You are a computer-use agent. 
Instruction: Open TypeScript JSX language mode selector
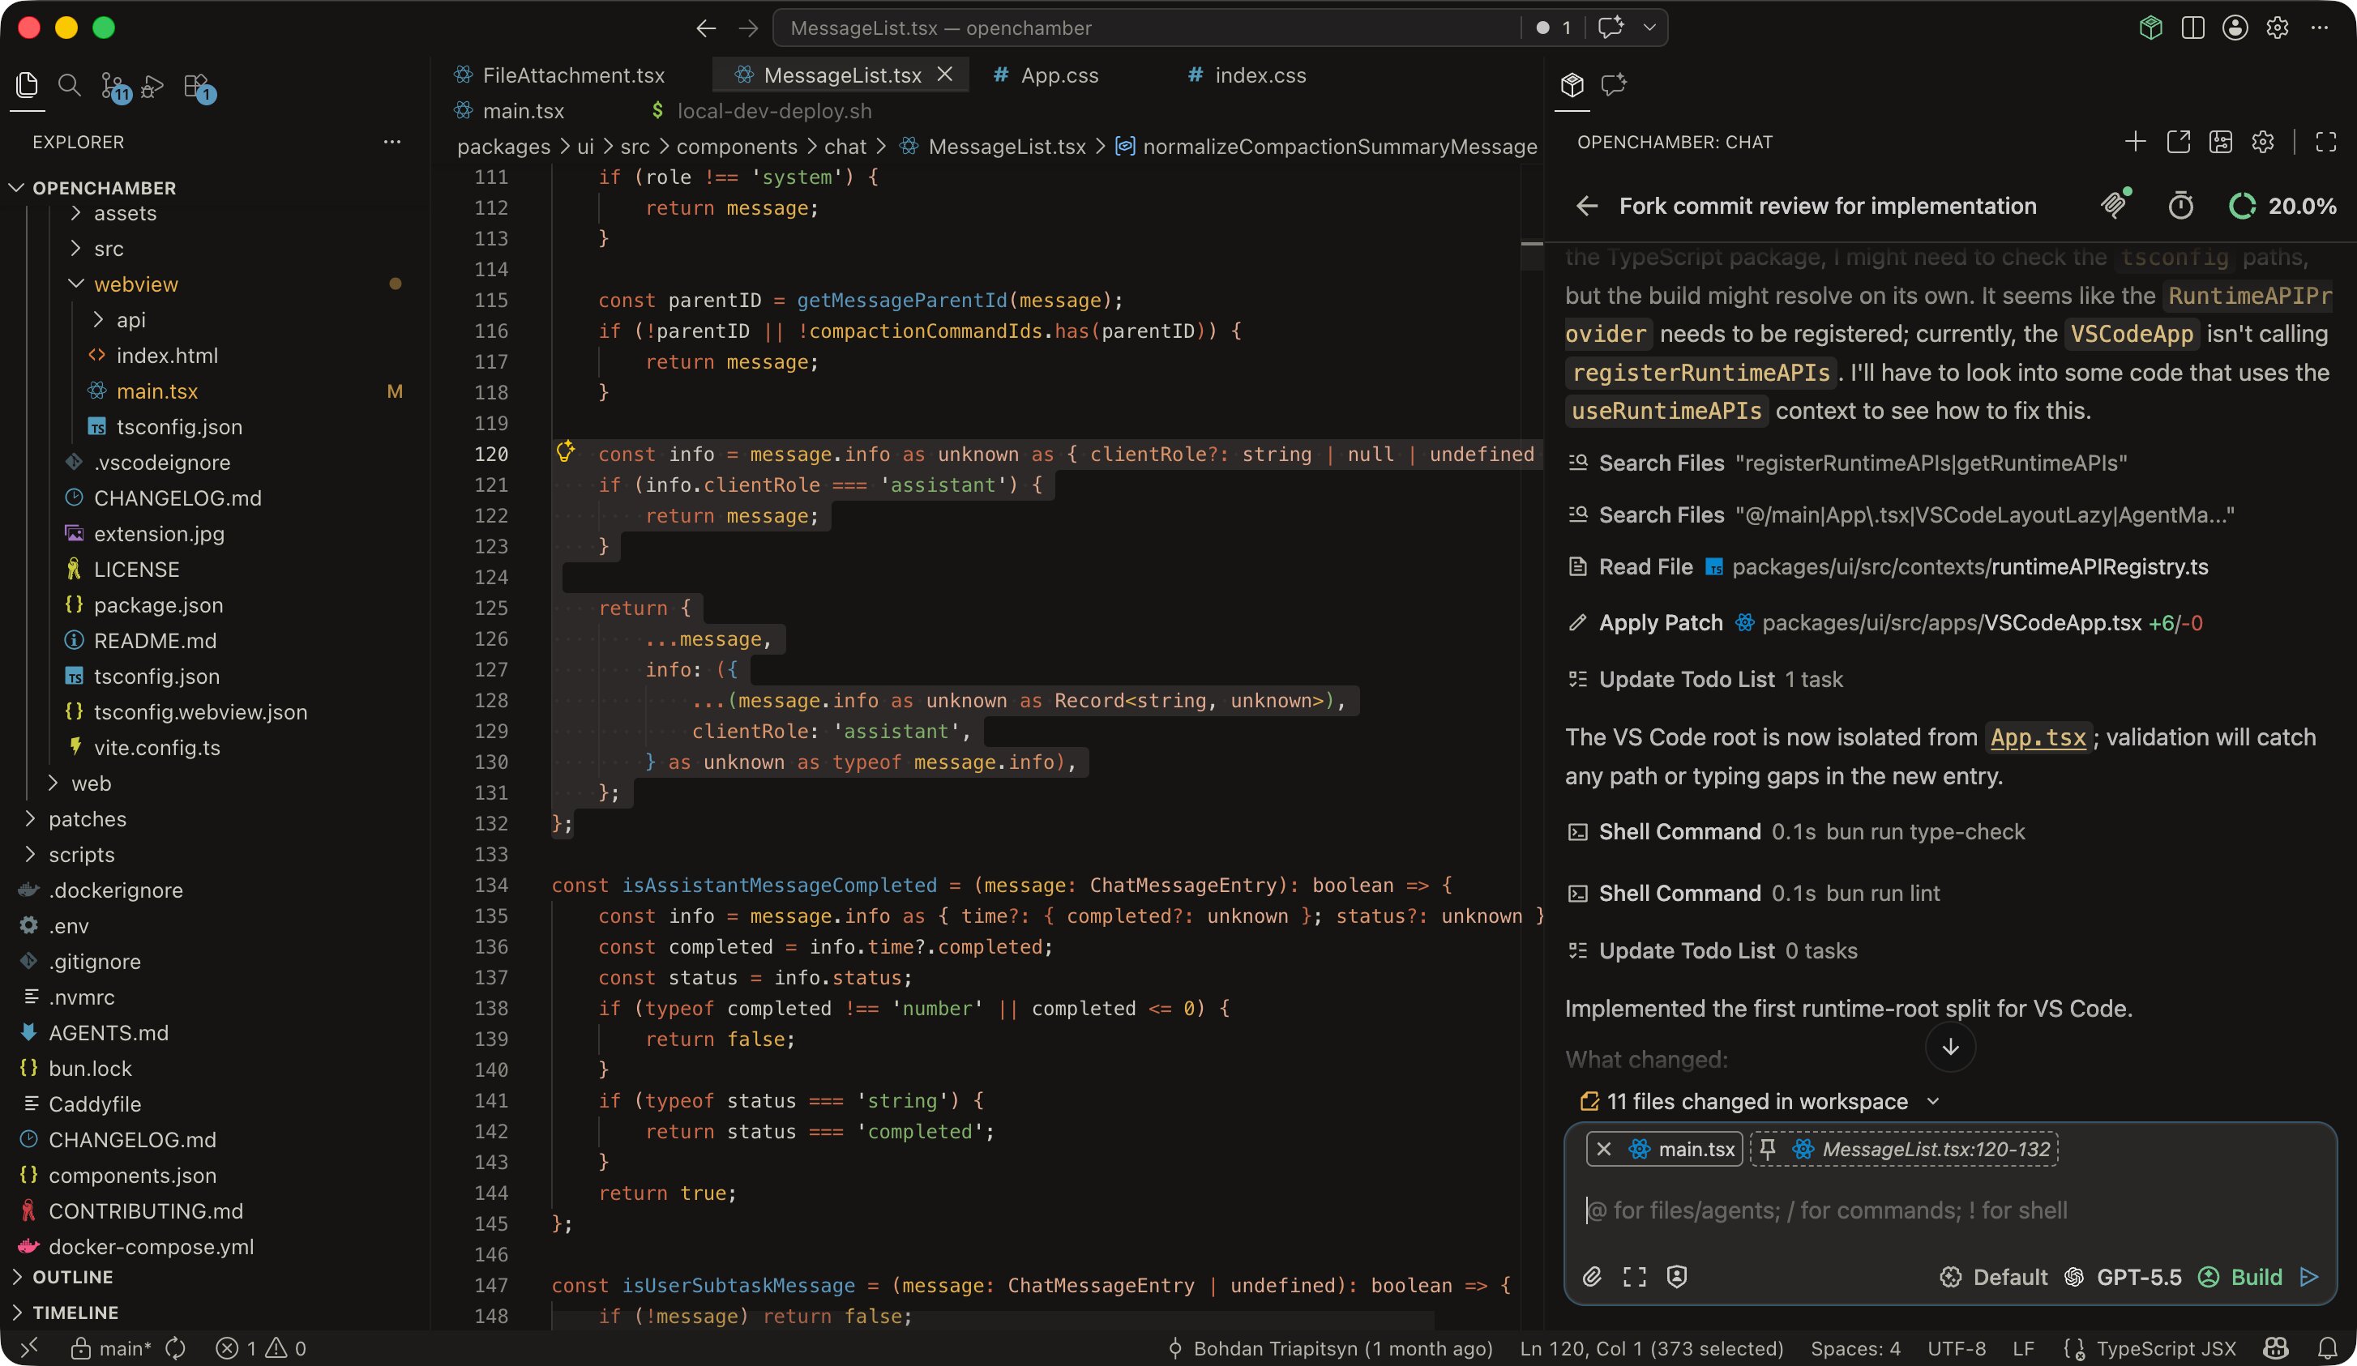(x=2167, y=1347)
